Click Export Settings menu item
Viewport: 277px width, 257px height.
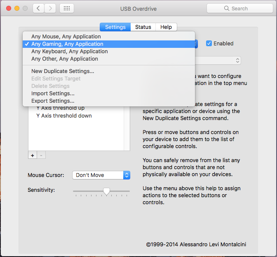coord(53,101)
